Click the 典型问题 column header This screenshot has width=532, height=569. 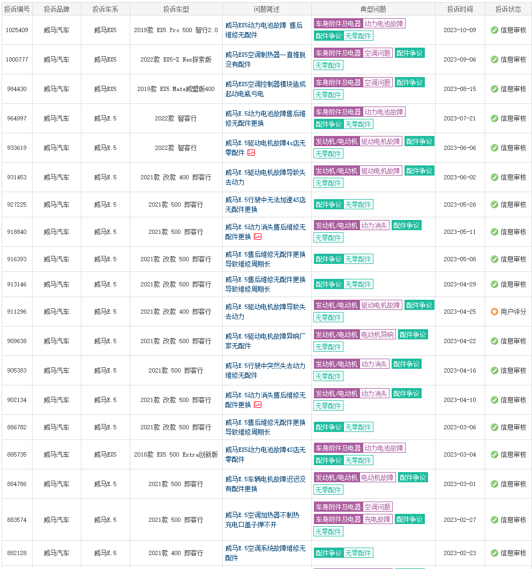click(x=373, y=9)
